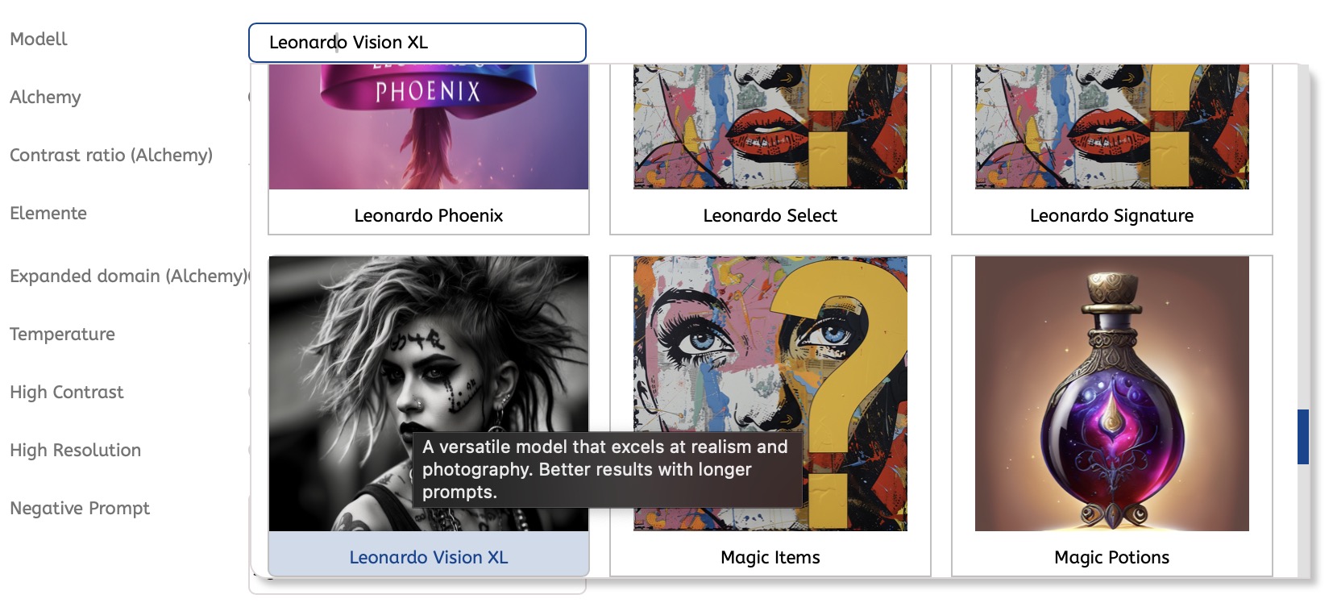Pick the Leonardo Signature model name

pos(1111,215)
